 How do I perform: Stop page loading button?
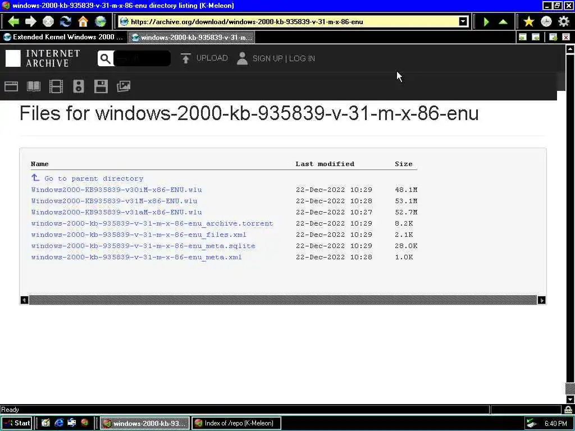pyautogui.click(x=48, y=22)
